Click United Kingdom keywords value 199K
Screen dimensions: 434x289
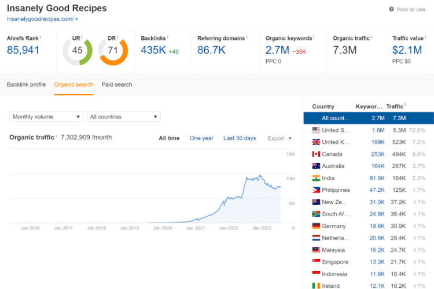pyautogui.click(x=378, y=142)
